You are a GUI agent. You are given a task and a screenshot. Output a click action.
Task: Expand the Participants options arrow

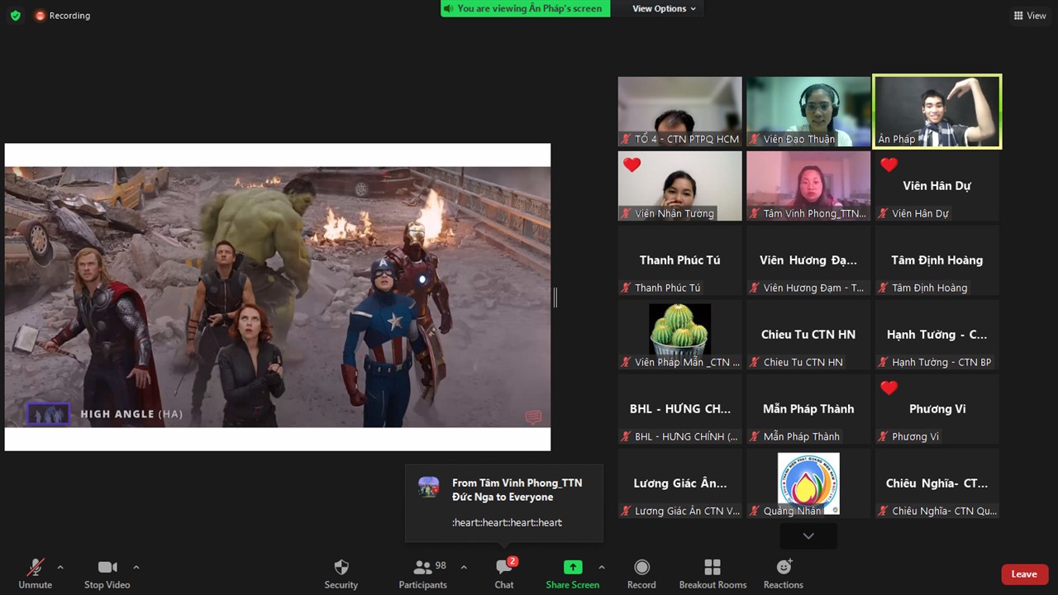pos(464,568)
